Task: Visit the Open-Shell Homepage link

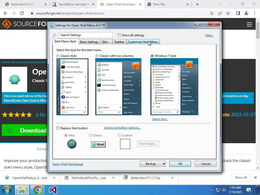Action: (x=68, y=164)
